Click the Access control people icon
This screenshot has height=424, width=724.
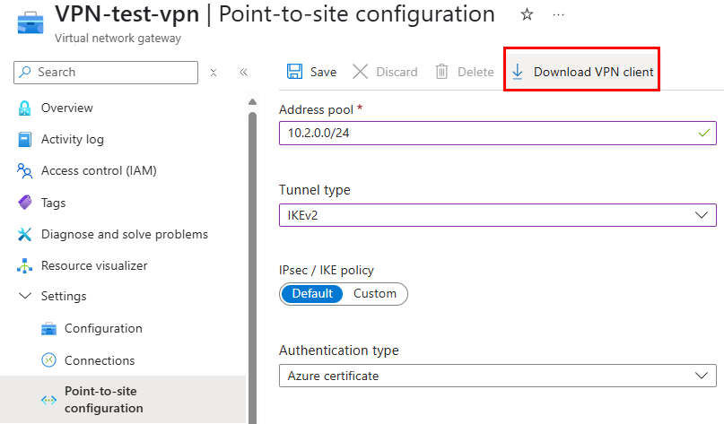tap(24, 170)
